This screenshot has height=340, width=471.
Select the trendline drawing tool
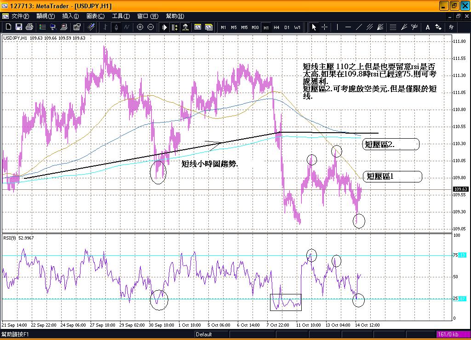pyautogui.click(x=359, y=27)
